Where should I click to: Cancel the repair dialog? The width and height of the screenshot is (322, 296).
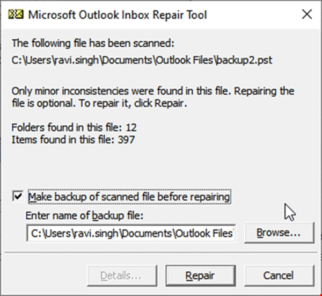click(x=279, y=276)
